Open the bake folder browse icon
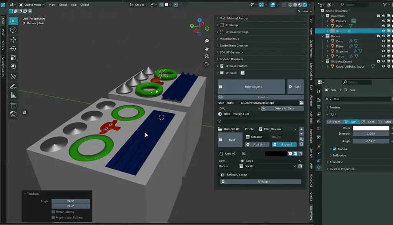Image resolution: width=393 pixels, height=225 pixels. (x=301, y=103)
